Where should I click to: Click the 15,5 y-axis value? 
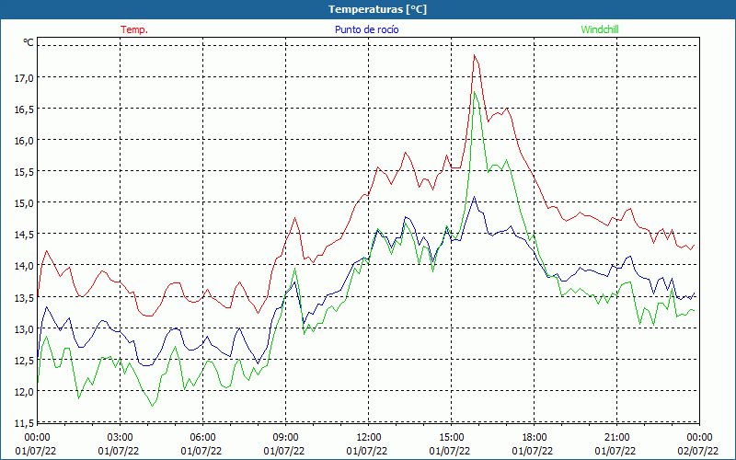(x=24, y=172)
